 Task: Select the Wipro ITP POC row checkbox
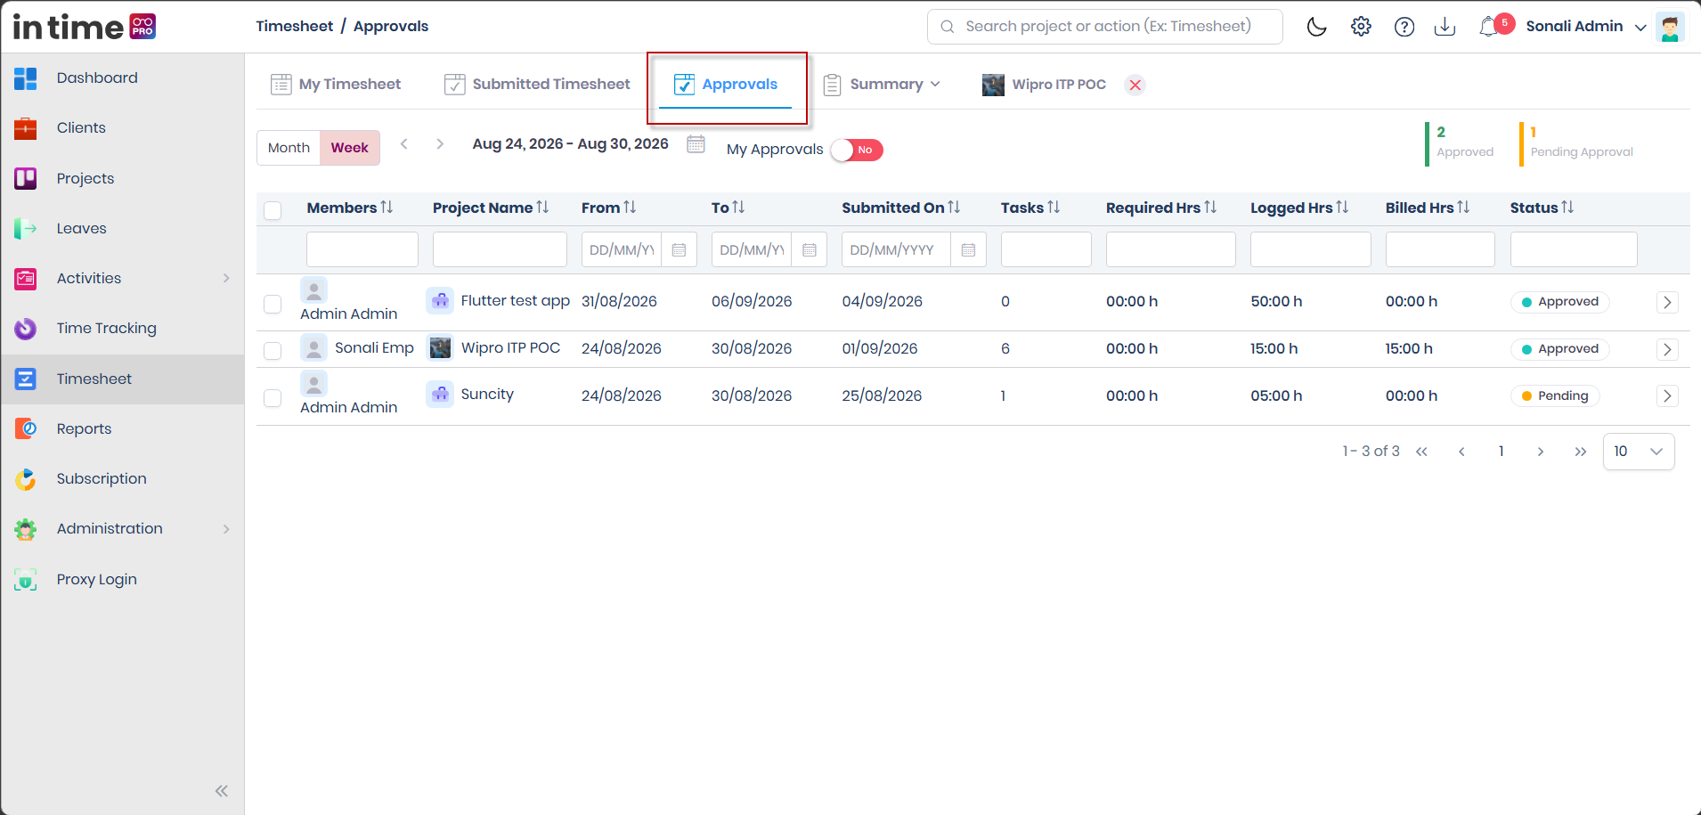[273, 351]
